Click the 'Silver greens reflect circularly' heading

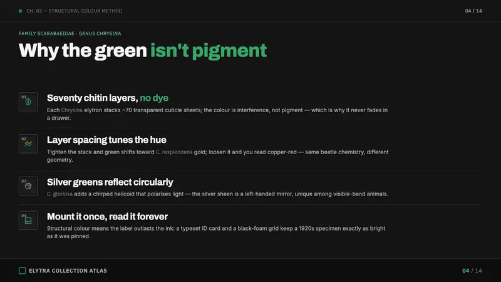110,182
